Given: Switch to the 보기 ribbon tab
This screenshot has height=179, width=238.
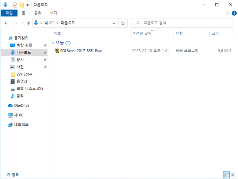Looking at the screenshot, I should pos(54,13).
